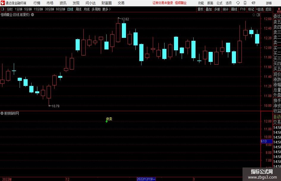Open the 公式 menu
The width and height of the screenshot is (281, 181).
tap(219, 3)
